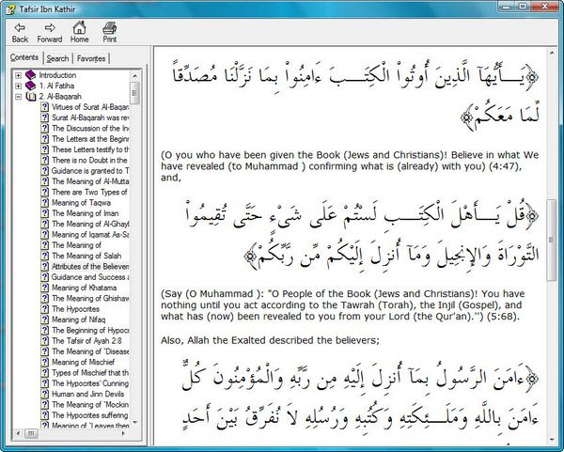
Task: Click topic icon beside The Meaning of Iman
Action: (x=44, y=213)
